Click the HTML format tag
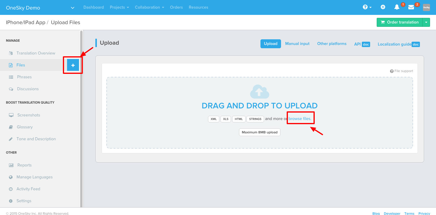The image size is (436, 215). coord(239,119)
